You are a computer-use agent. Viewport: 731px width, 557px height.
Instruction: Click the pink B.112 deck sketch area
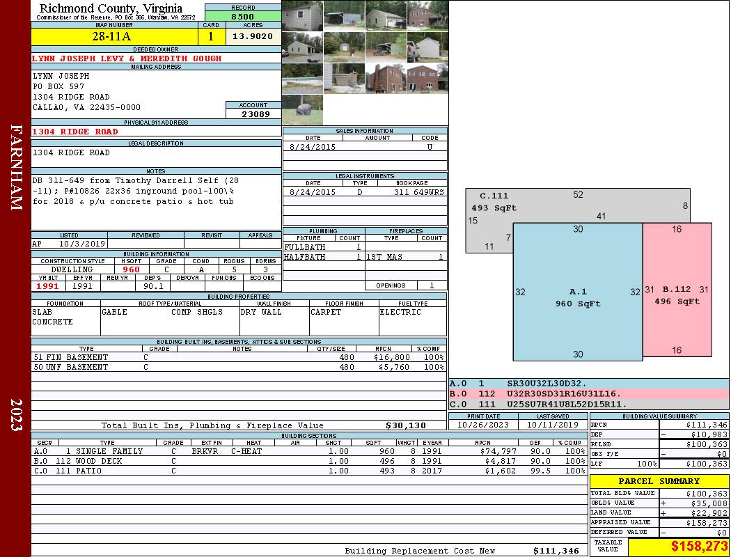point(677,313)
